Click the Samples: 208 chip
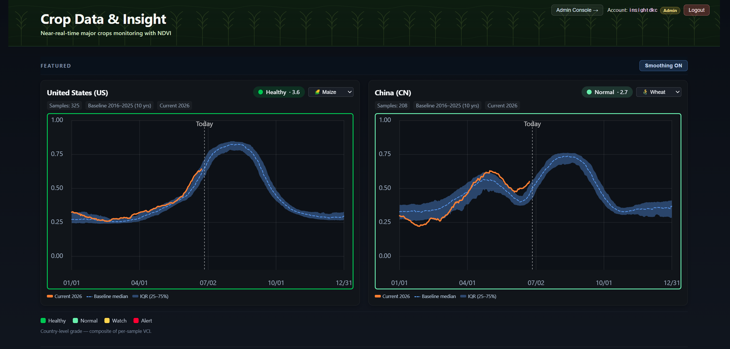Viewport: 730px width, 349px height. pyautogui.click(x=392, y=106)
